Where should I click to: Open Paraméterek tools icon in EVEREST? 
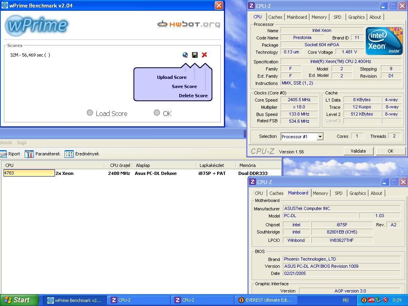click(x=29, y=154)
